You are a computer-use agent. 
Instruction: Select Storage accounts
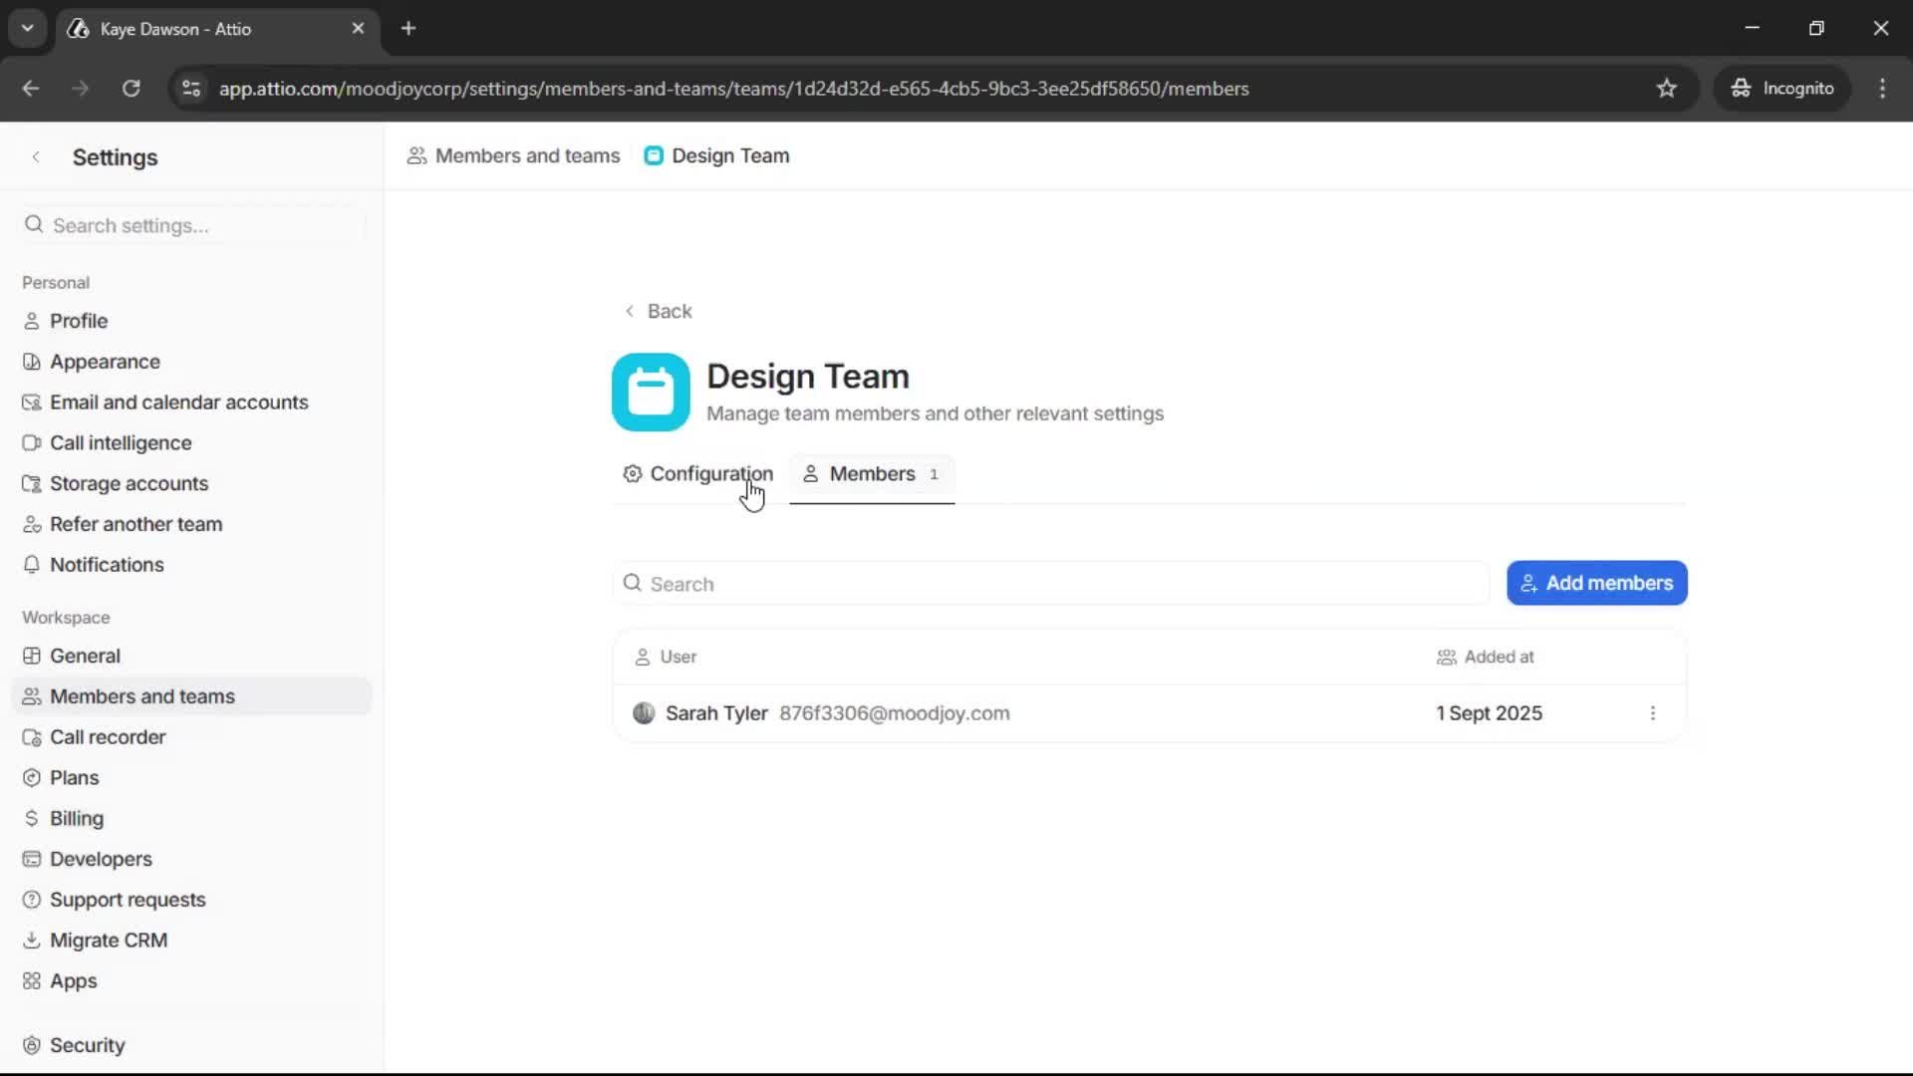(x=128, y=483)
